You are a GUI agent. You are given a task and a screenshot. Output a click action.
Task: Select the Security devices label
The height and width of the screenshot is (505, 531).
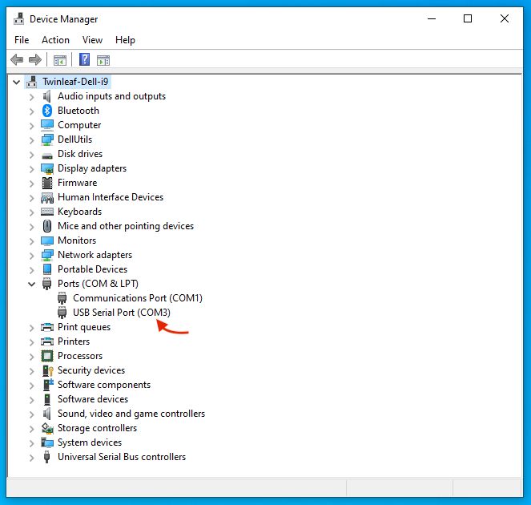(91, 370)
